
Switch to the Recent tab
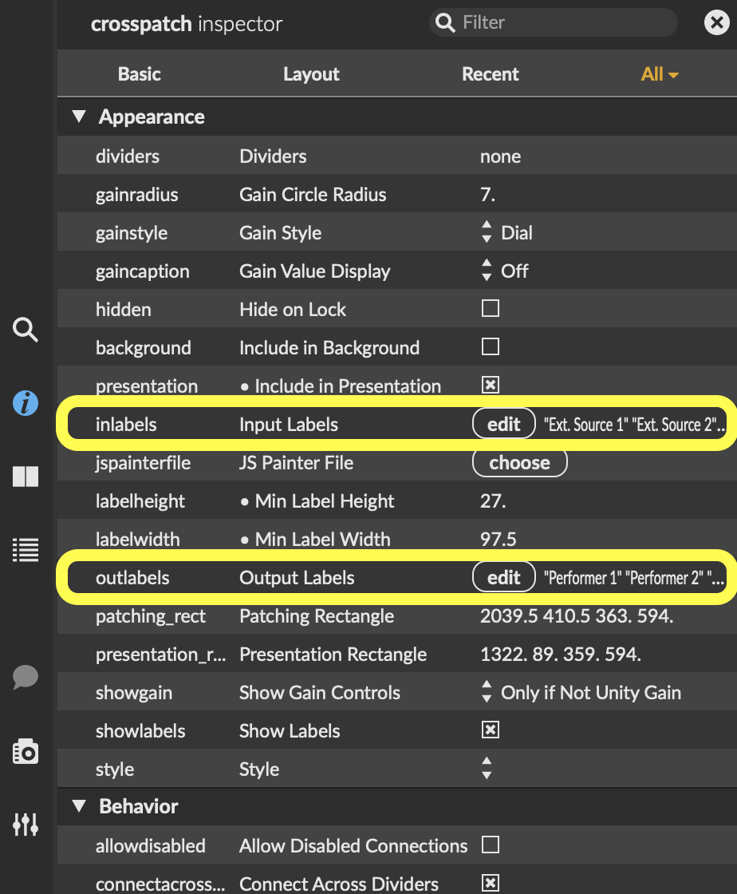click(x=490, y=74)
